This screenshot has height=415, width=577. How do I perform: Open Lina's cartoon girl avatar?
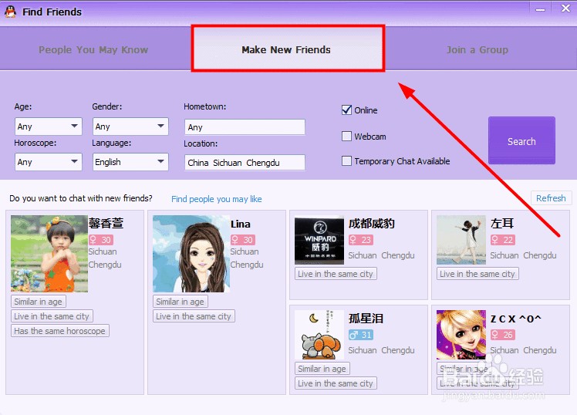pyautogui.click(x=191, y=254)
